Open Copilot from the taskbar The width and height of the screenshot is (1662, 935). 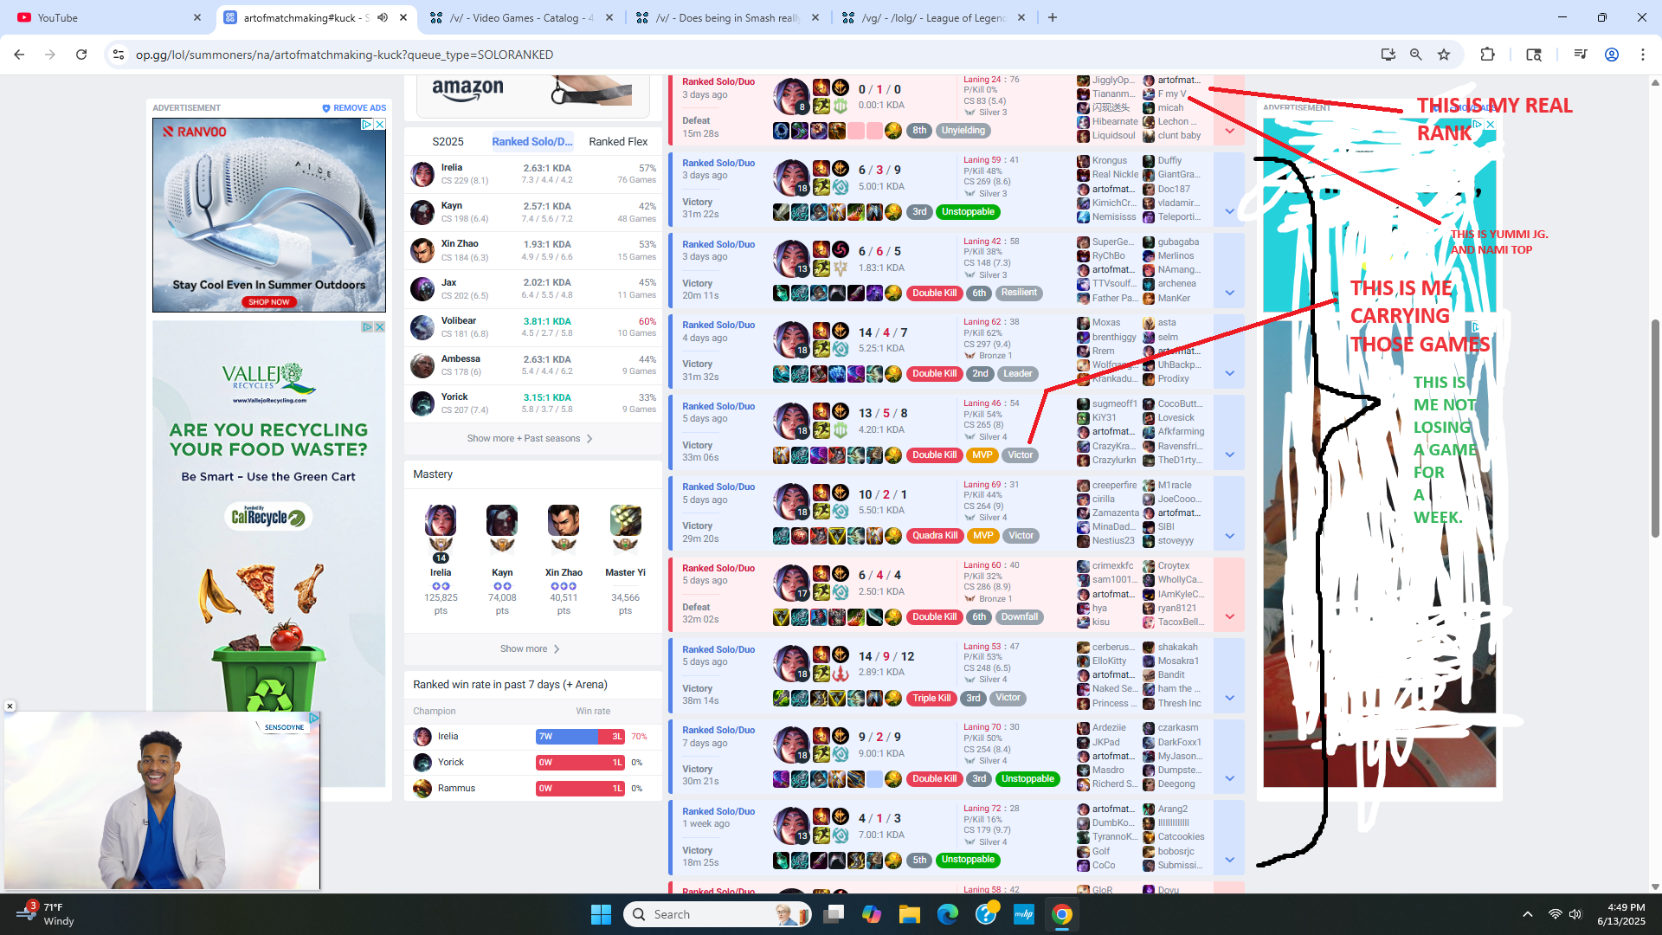tap(871, 914)
